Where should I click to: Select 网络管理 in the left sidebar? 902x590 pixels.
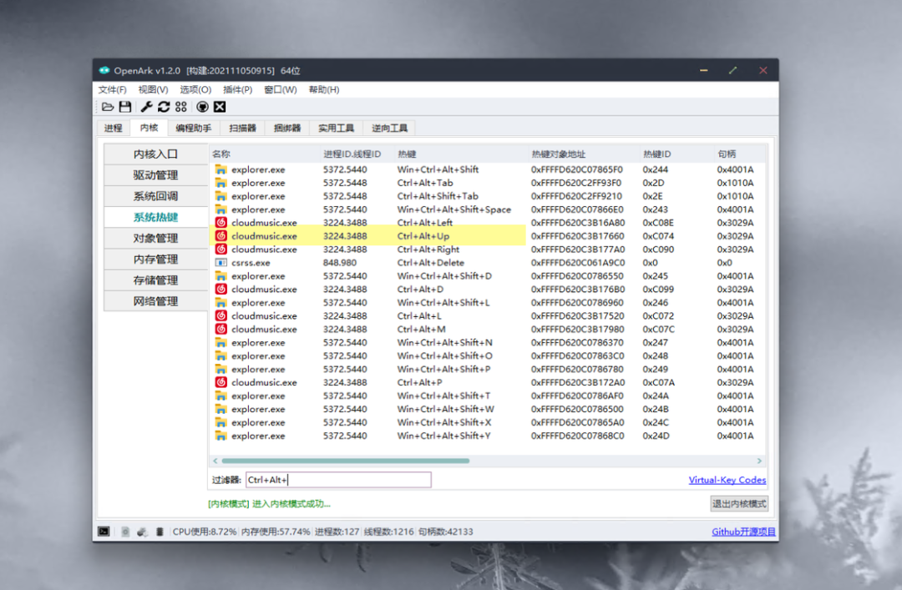pos(155,301)
